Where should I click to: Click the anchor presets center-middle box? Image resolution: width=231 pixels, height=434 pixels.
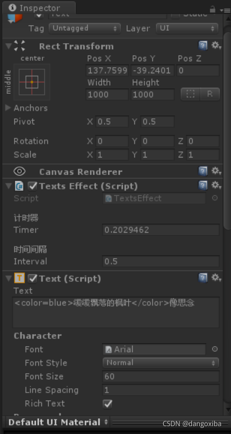pos(32,82)
